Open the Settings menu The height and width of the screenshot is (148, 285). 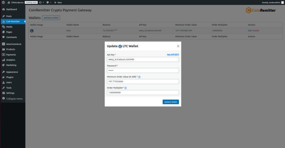click(10, 93)
